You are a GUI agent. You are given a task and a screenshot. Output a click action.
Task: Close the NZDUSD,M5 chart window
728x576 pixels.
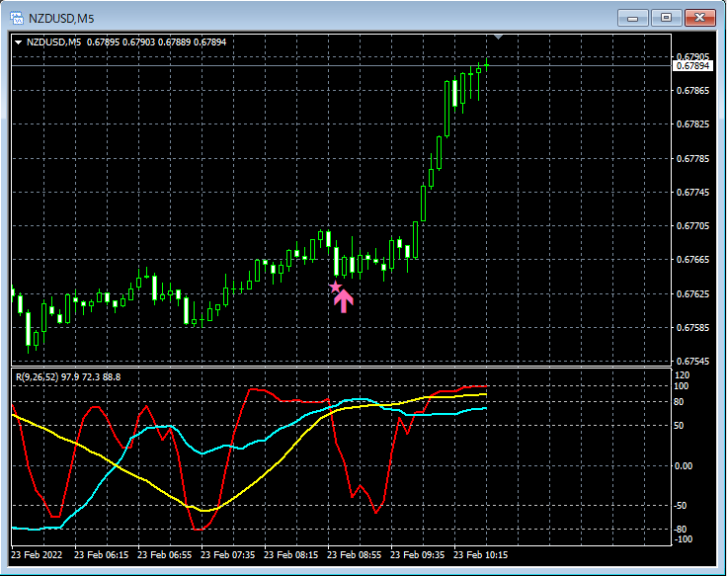[x=700, y=18]
